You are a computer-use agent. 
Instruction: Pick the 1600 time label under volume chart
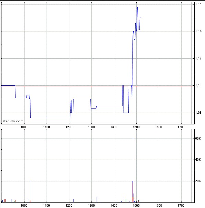coord(159,206)
